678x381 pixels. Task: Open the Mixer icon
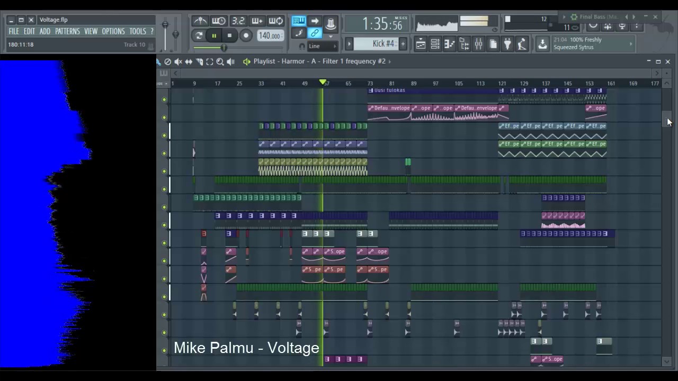[478, 44]
